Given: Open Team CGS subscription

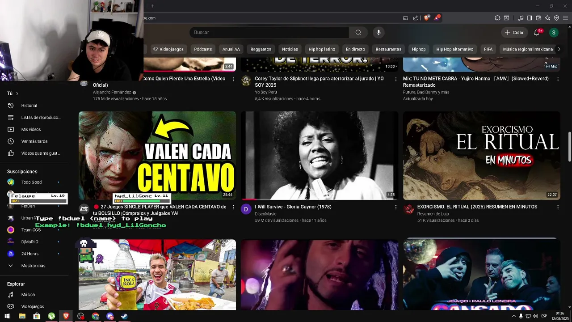Looking at the screenshot, I should [x=34, y=230].
